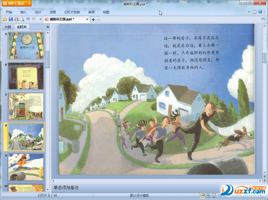Click the window layout icon right of tab bar
Image resolution: width=268 pixels, height=200 pixels.
click(263, 20)
